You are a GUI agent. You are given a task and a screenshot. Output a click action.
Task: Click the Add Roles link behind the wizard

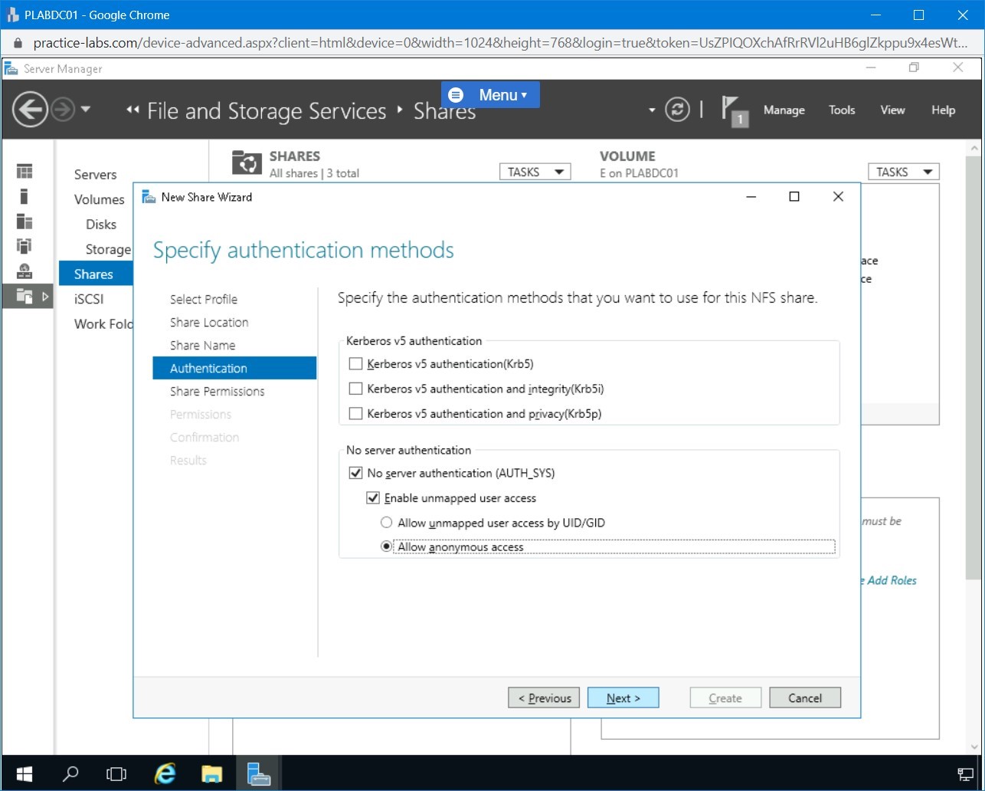[x=888, y=580]
